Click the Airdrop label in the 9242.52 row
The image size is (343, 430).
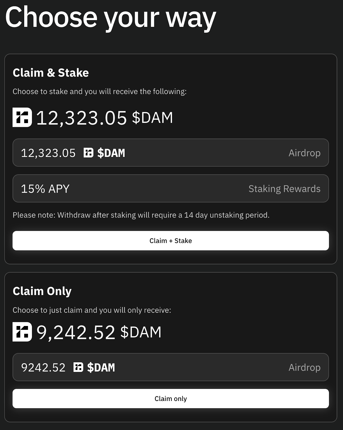coord(304,367)
